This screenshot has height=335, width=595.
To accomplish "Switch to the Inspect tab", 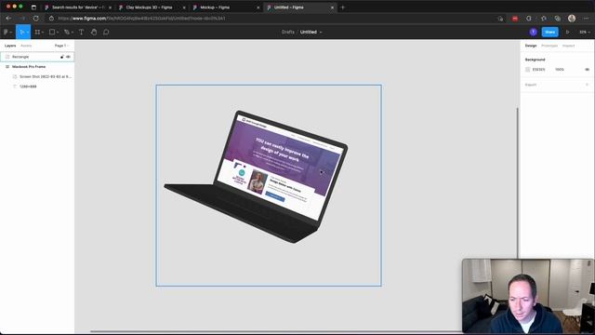I will point(568,46).
